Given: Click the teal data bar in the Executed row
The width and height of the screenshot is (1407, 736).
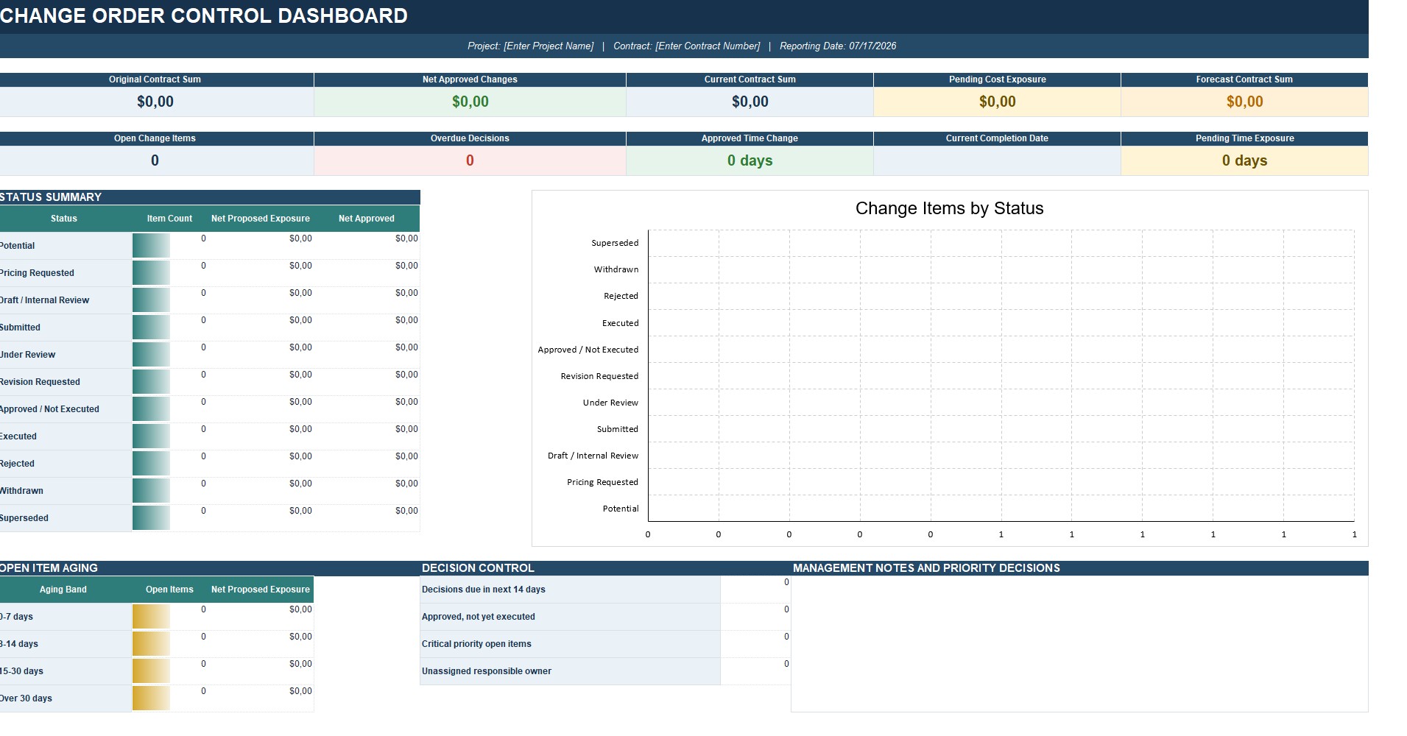Looking at the screenshot, I should [151, 436].
